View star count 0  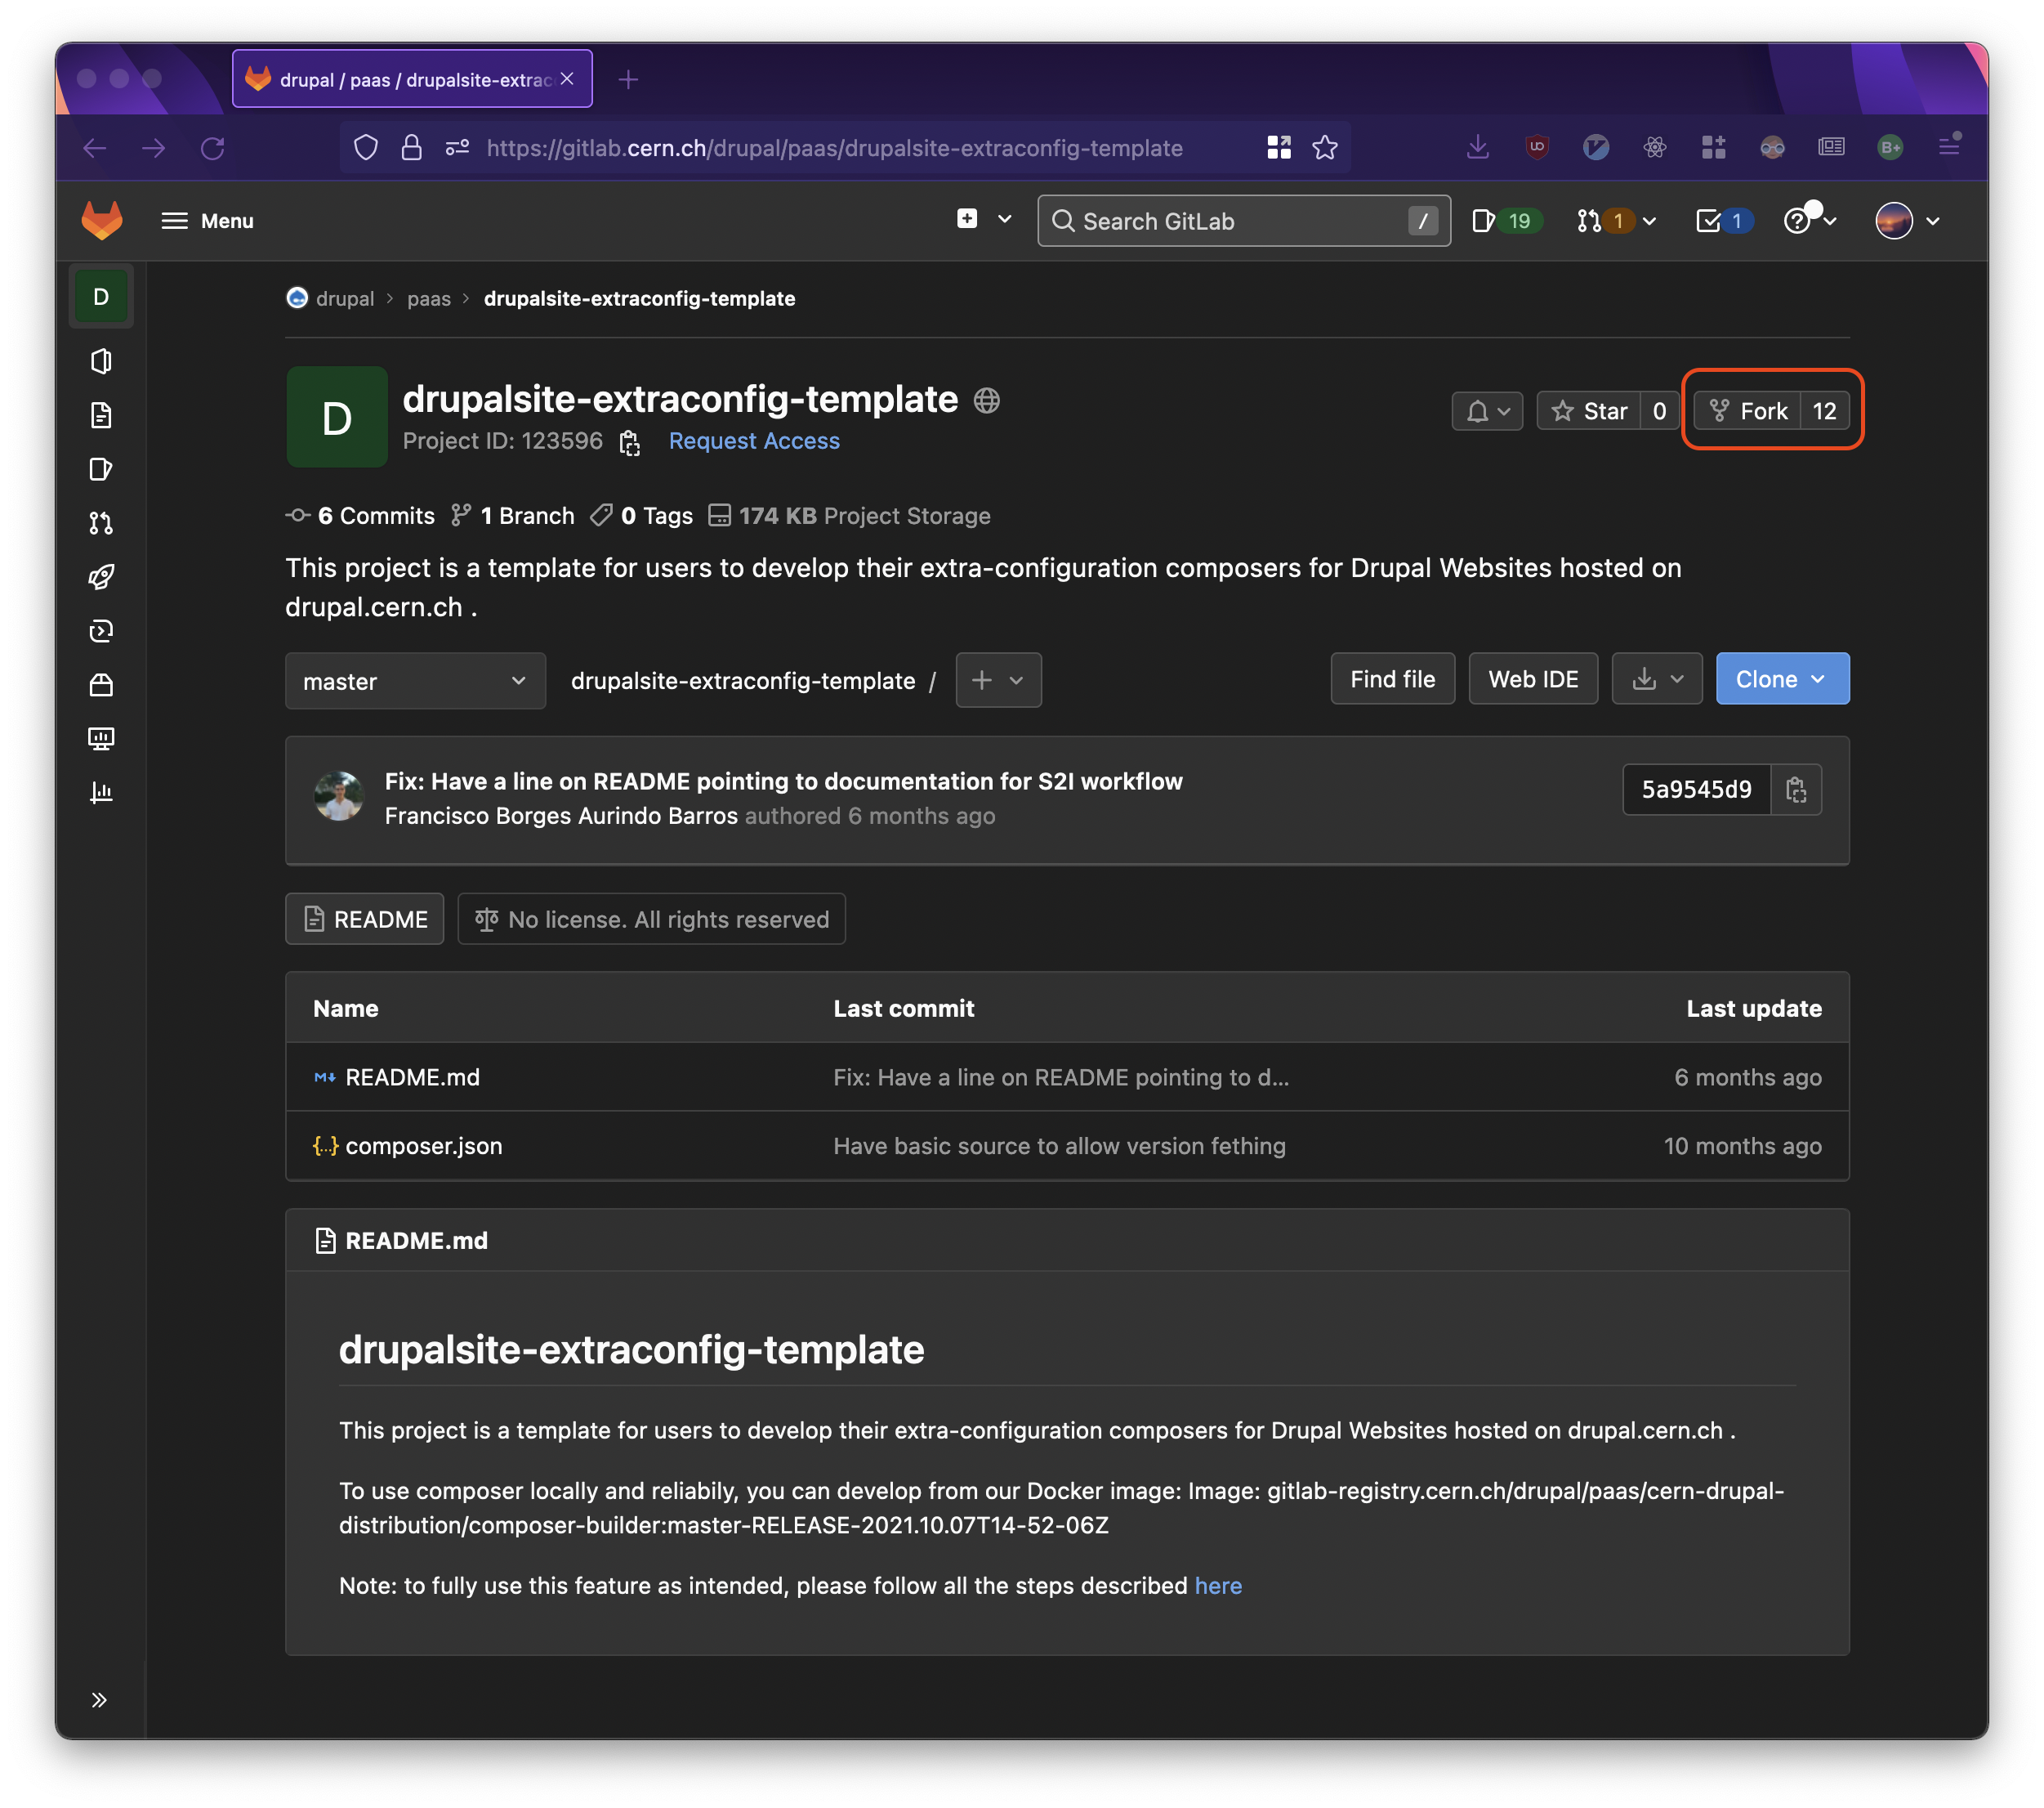1659,411
